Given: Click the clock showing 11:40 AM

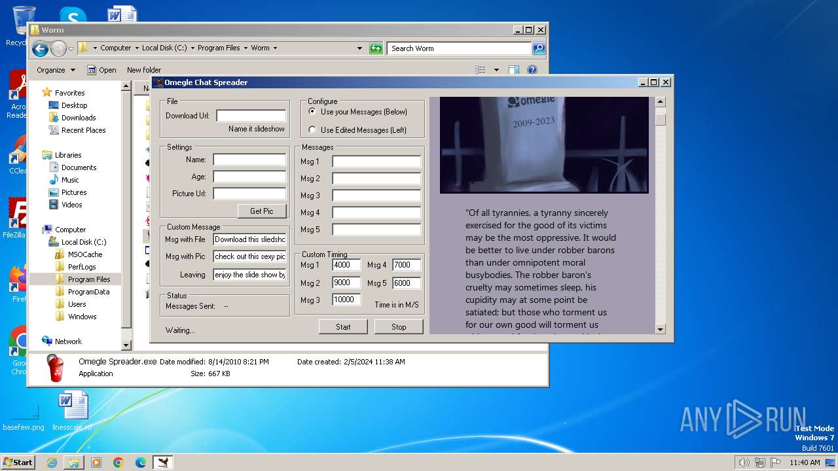Looking at the screenshot, I should click(x=805, y=462).
